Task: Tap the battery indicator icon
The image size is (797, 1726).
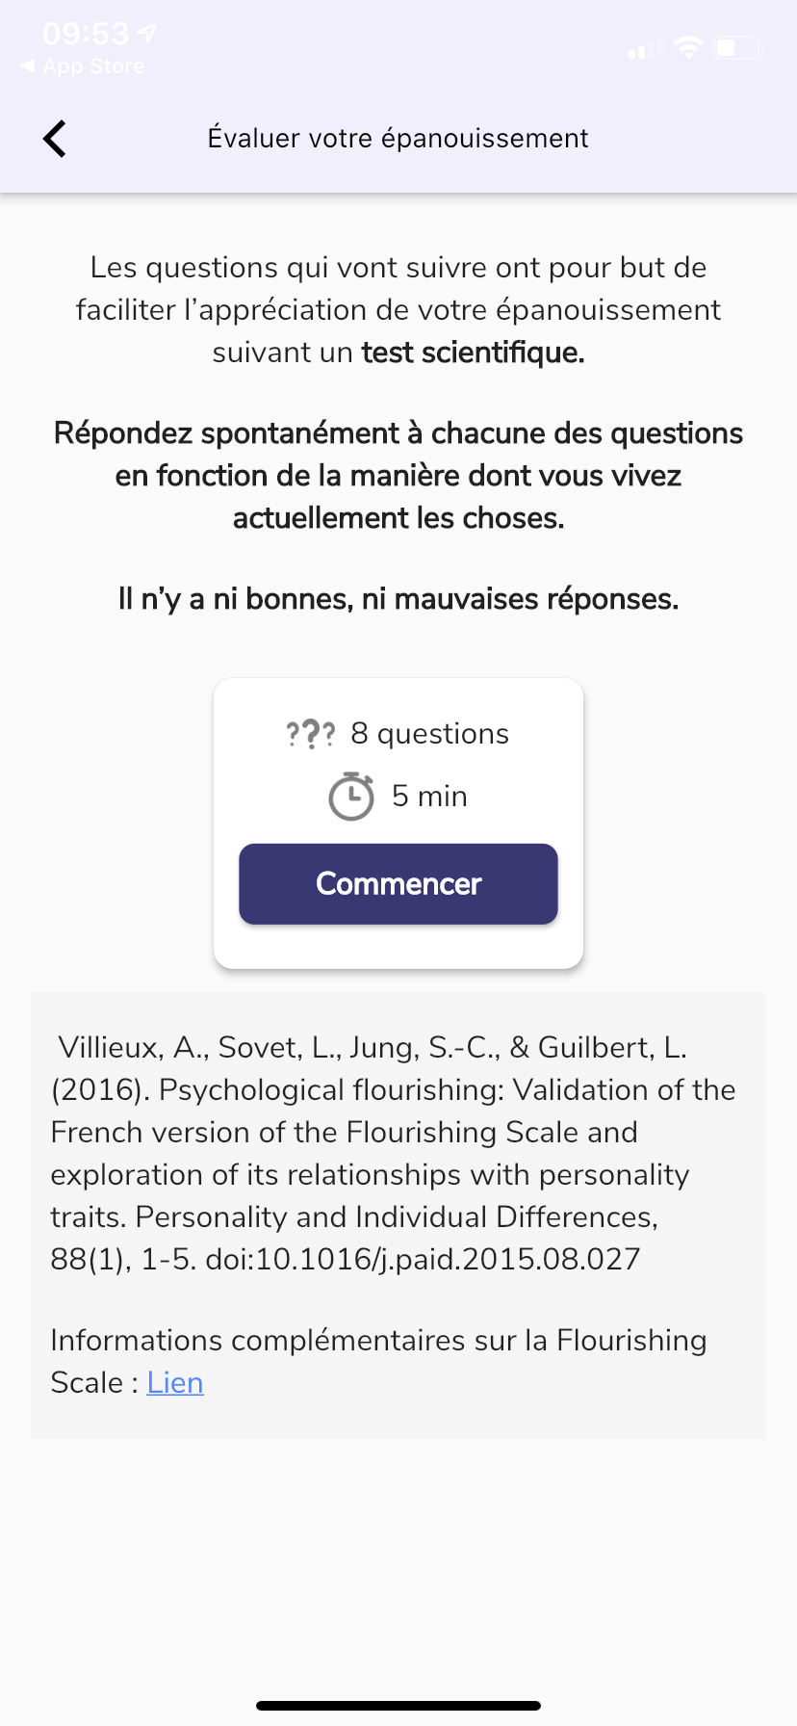Action: click(x=737, y=47)
